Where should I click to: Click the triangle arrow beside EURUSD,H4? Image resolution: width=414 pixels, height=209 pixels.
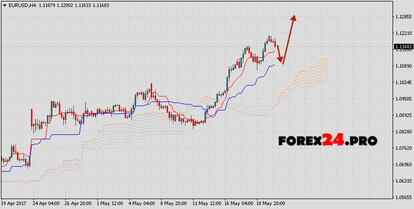point(3,4)
